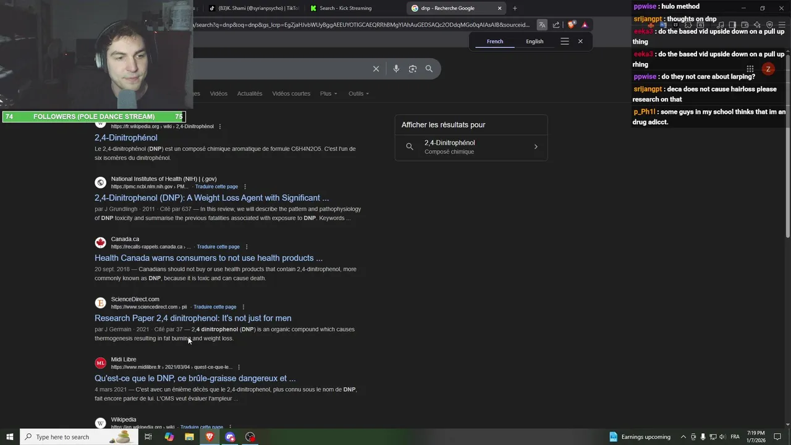Open translate options menu icon

564,41
